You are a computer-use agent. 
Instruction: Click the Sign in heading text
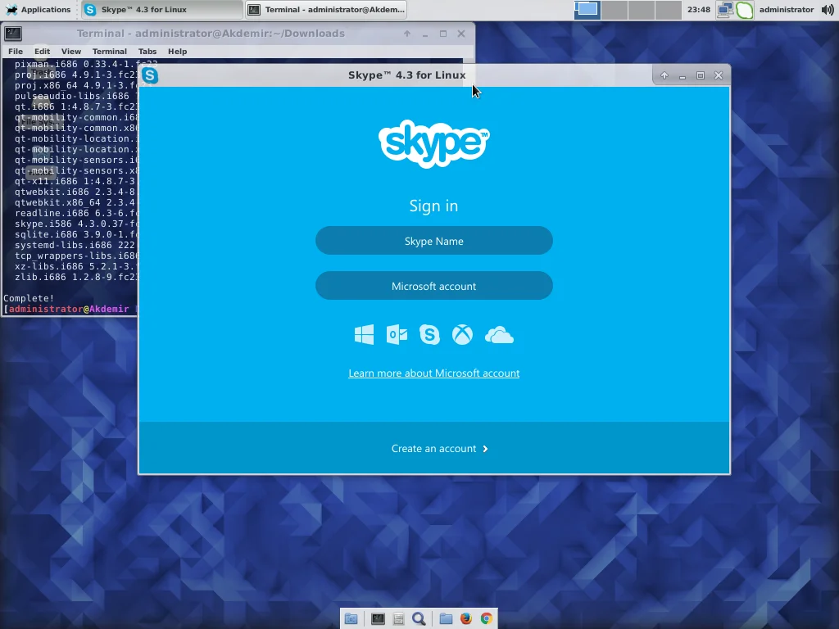coord(434,206)
